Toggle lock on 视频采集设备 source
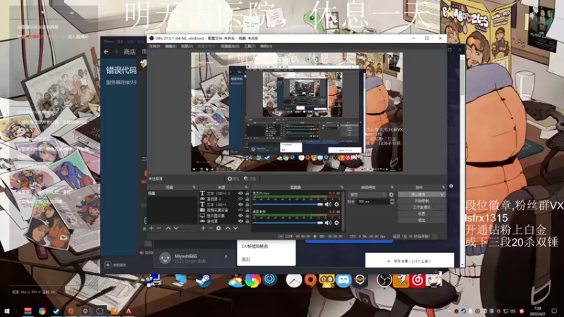Viewport: 564px width, 317px height. click(x=247, y=210)
